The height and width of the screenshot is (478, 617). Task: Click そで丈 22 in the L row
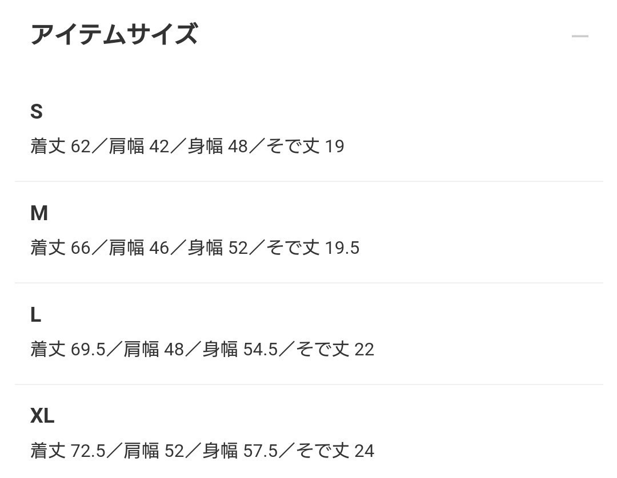point(335,350)
